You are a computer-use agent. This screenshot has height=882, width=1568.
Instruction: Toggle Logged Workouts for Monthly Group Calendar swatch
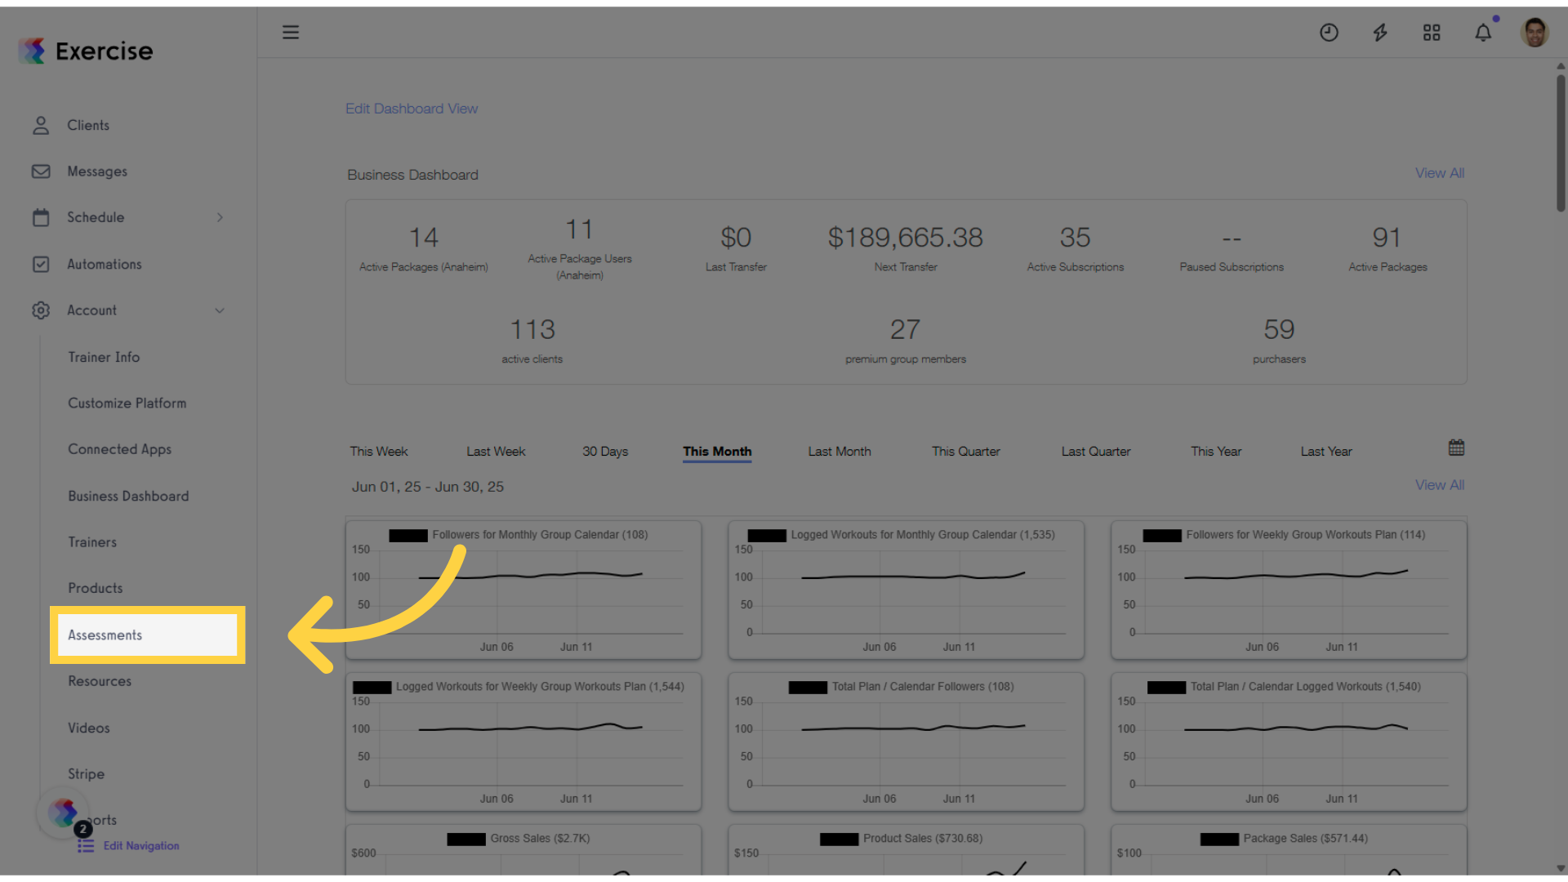click(767, 536)
